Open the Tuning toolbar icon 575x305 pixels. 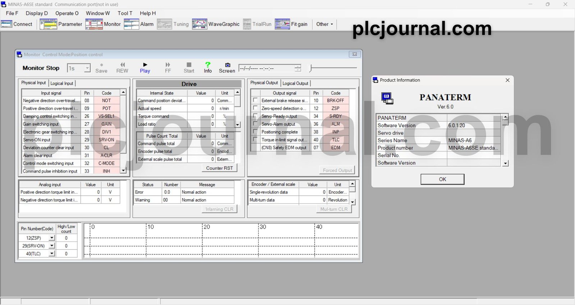pos(165,24)
